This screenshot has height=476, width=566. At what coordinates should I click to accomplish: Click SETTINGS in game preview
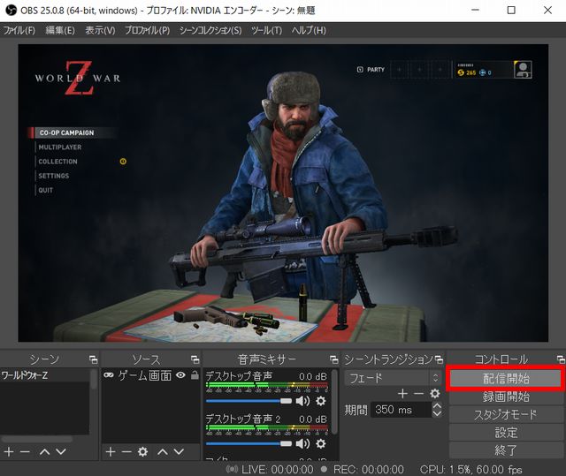click(x=53, y=176)
